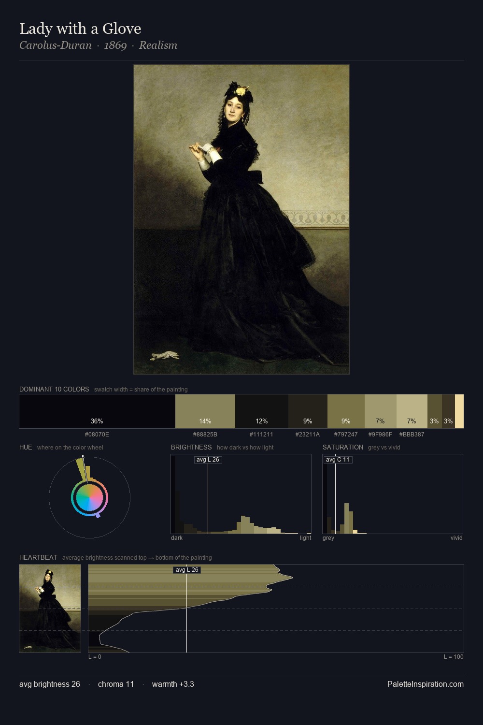Click the #88825B hex label
483x725 pixels.
(205, 435)
